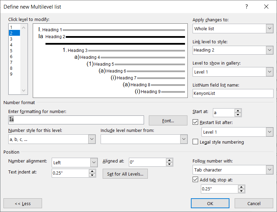277x212 pixels.
Task: Open Number style for this level dropdown
Action: click(x=92, y=139)
